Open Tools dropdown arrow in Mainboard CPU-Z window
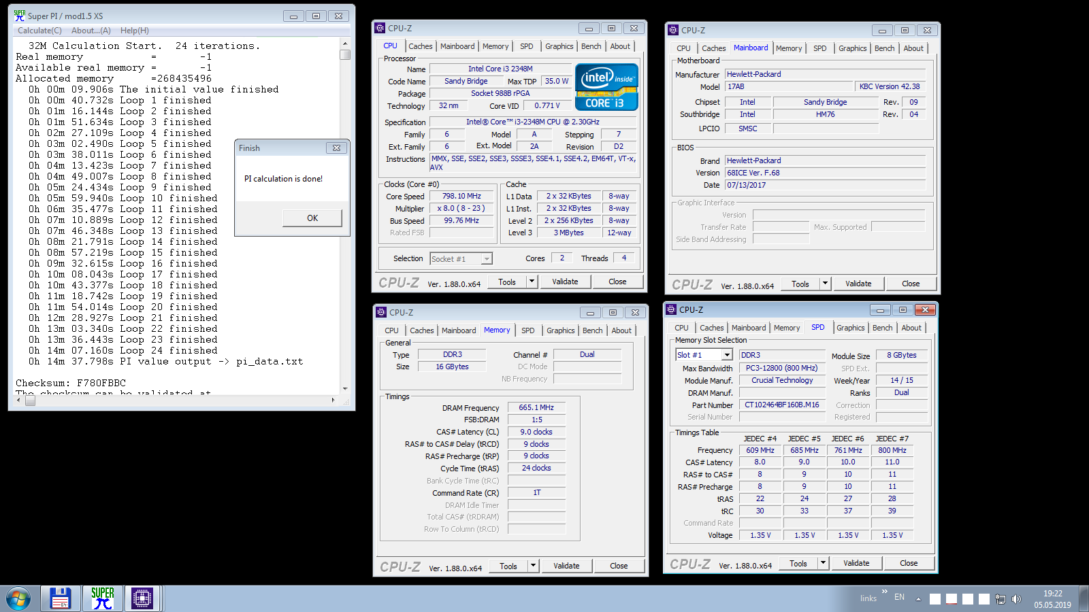Viewport: 1089px width, 612px height. [x=826, y=284]
